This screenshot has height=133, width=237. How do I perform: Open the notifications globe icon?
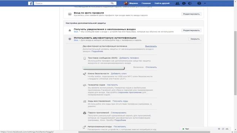190,3
